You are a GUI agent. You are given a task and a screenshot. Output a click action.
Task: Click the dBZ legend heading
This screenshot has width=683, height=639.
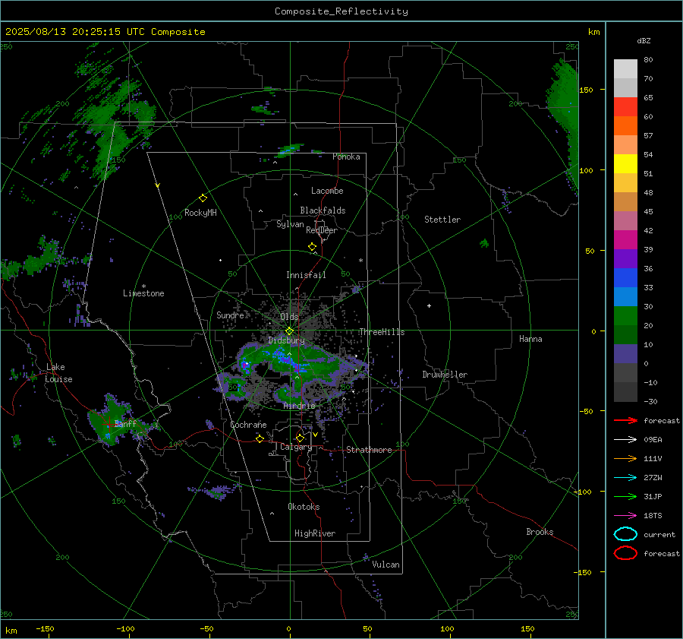point(644,40)
